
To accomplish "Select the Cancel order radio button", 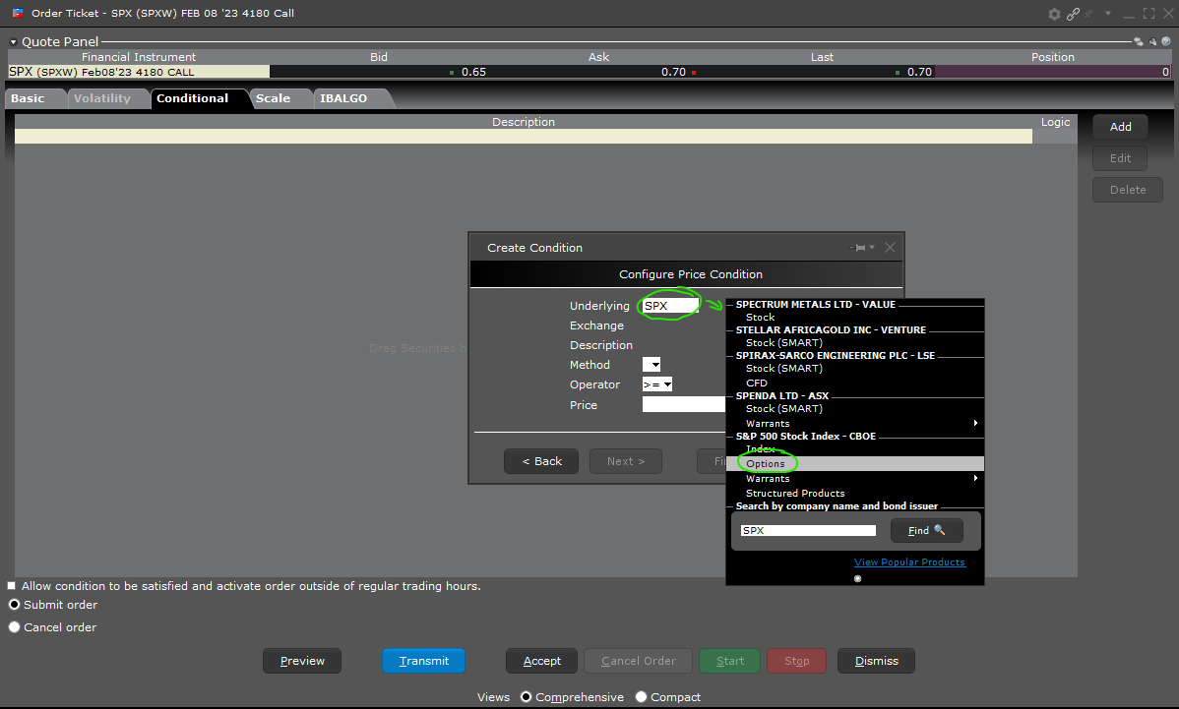I will 15,627.
